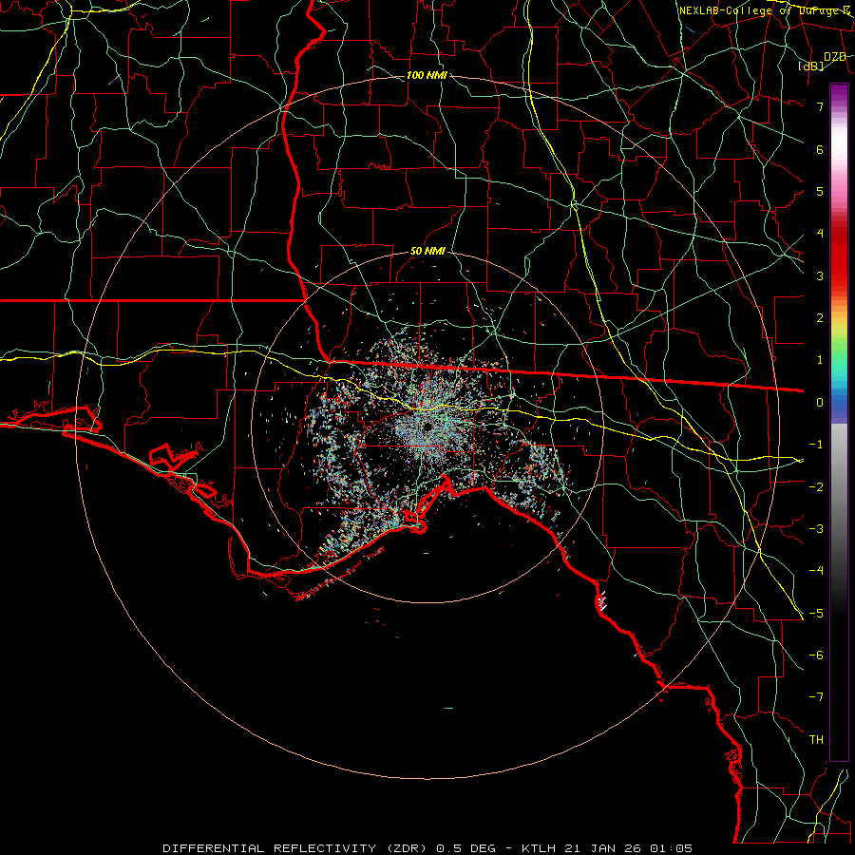Click the scale value -3

coord(816,529)
